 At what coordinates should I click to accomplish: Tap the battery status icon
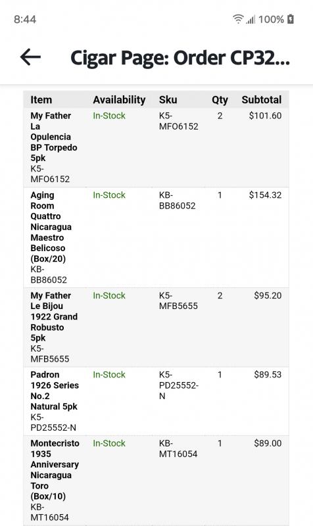click(291, 19)
